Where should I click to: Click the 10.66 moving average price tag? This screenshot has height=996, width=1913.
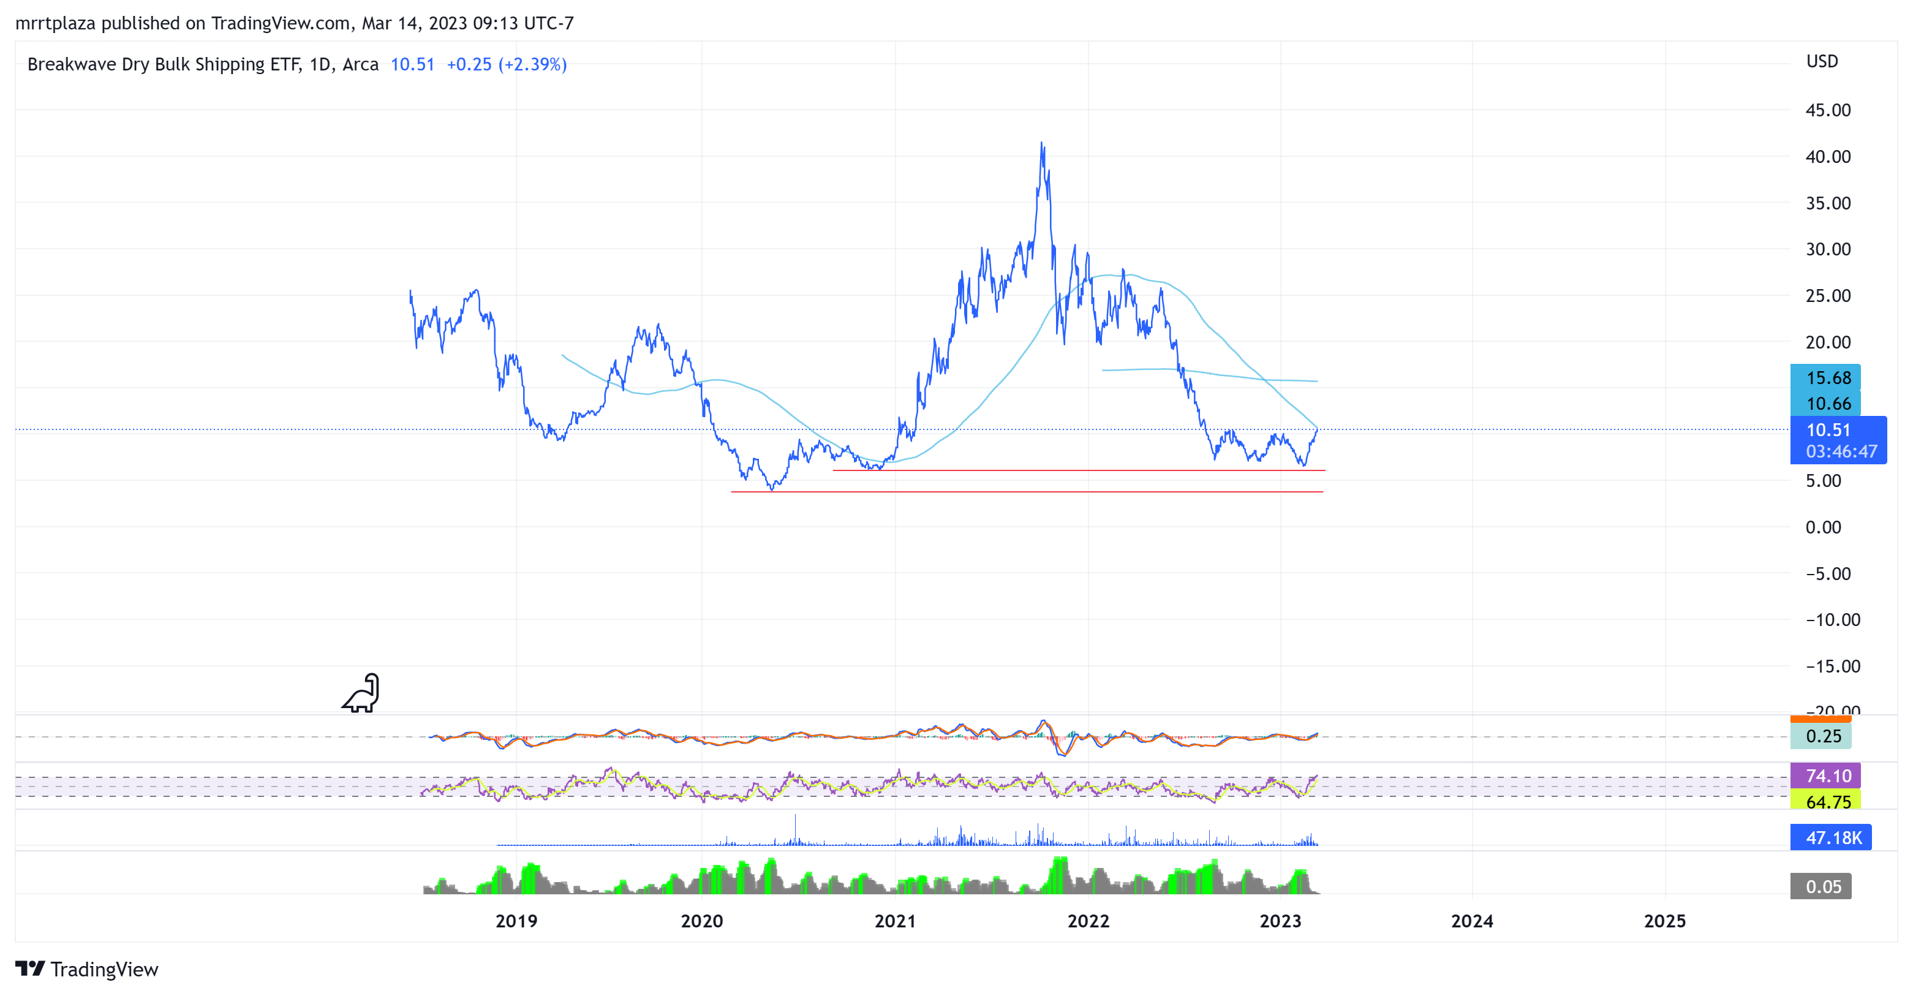[x=1827, y=403]
